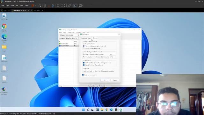
Task: Click the Send Ctrl+Alt+Del toolbar icon
Action: pyautogui.click(x=40, y=5)
